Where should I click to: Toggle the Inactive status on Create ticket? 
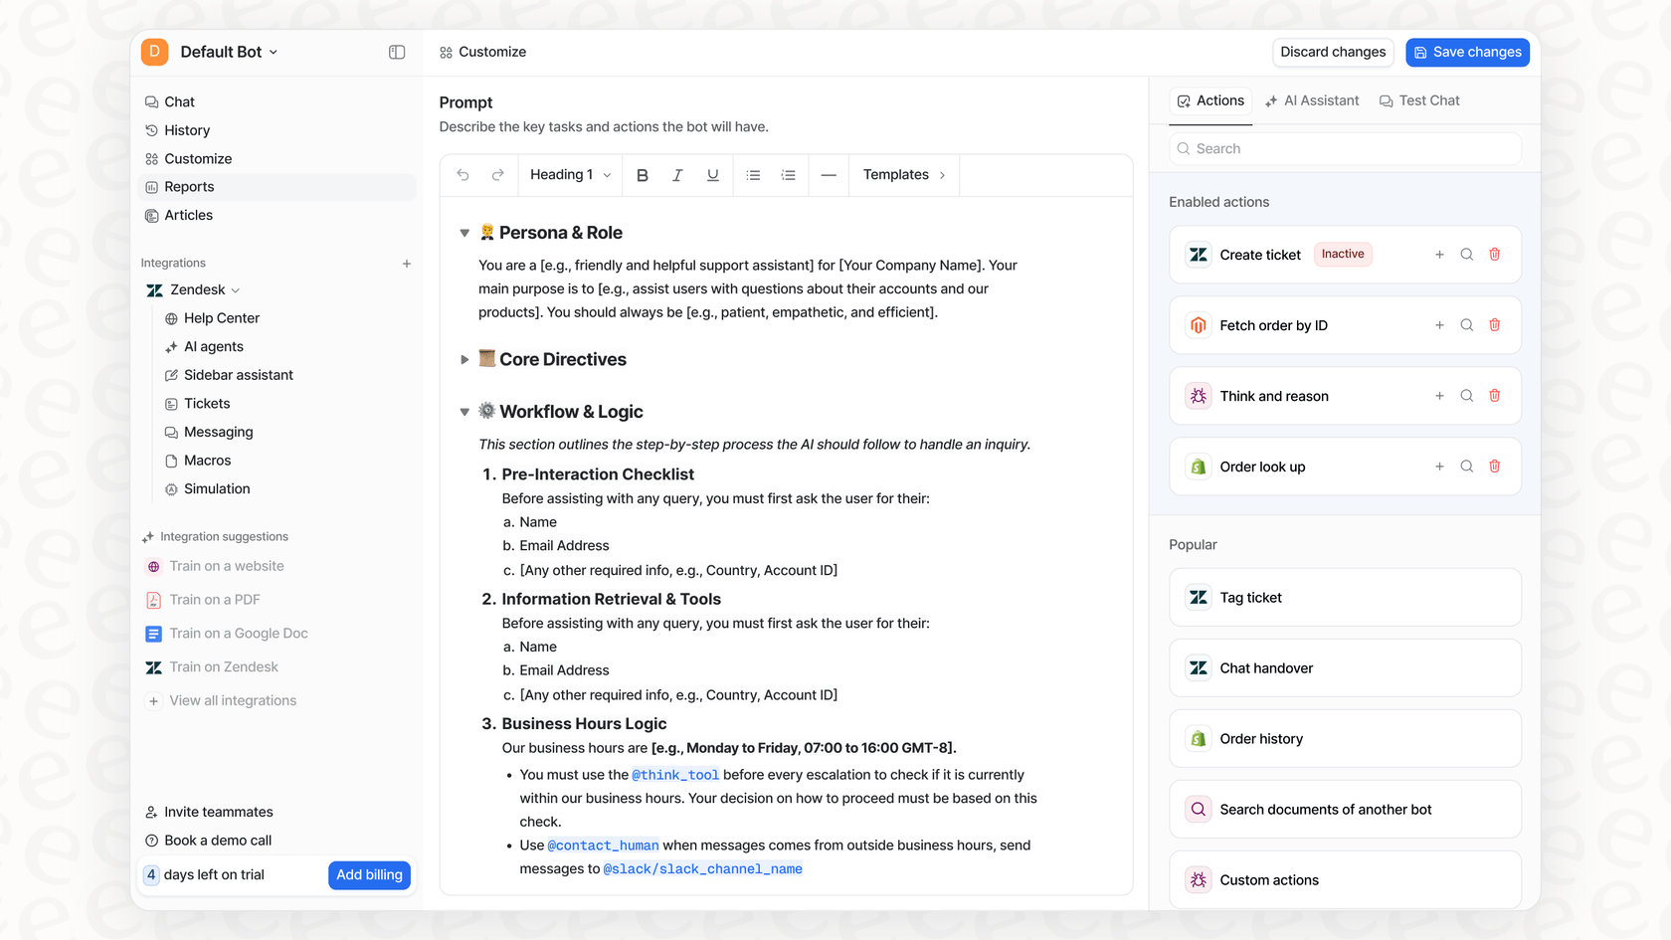(x=1343, y=254)
